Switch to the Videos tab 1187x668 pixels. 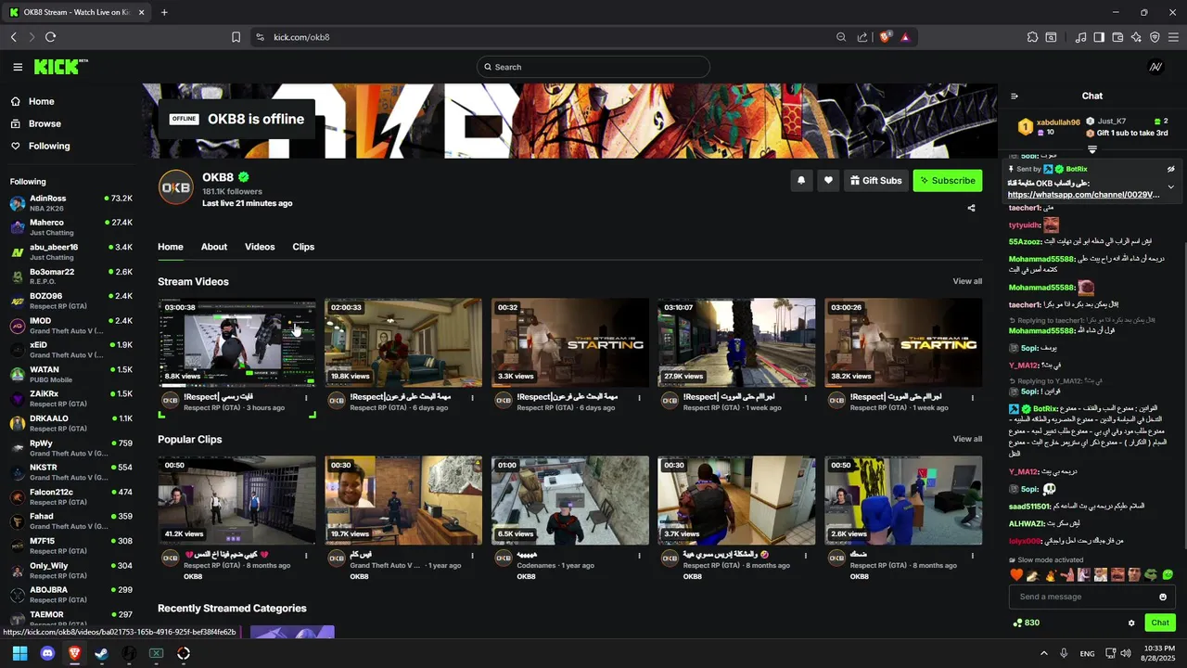(260, 247)
